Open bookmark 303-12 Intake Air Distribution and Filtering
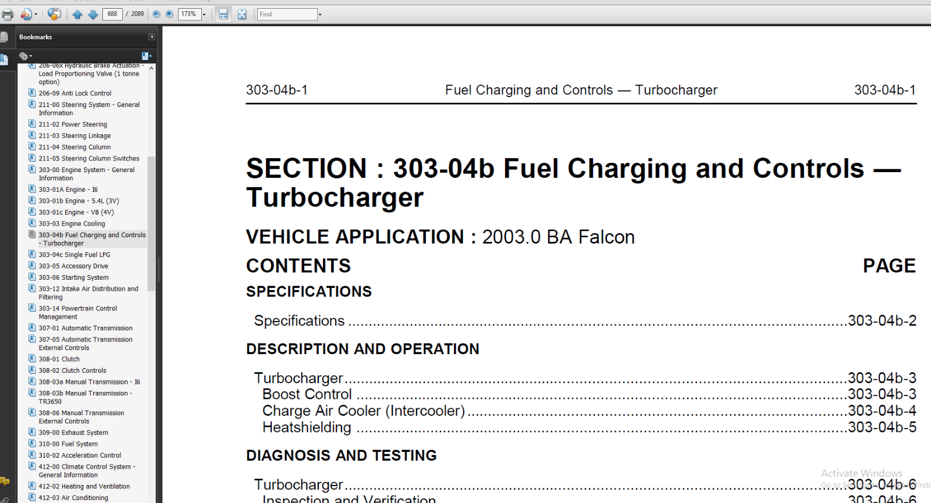 [88, 292]
